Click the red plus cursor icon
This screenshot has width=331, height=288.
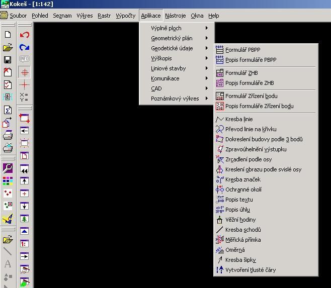tap(25, 85)
